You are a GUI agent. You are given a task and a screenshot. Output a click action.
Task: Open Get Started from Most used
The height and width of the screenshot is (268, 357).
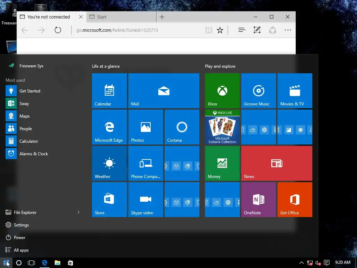pos(43,91)
